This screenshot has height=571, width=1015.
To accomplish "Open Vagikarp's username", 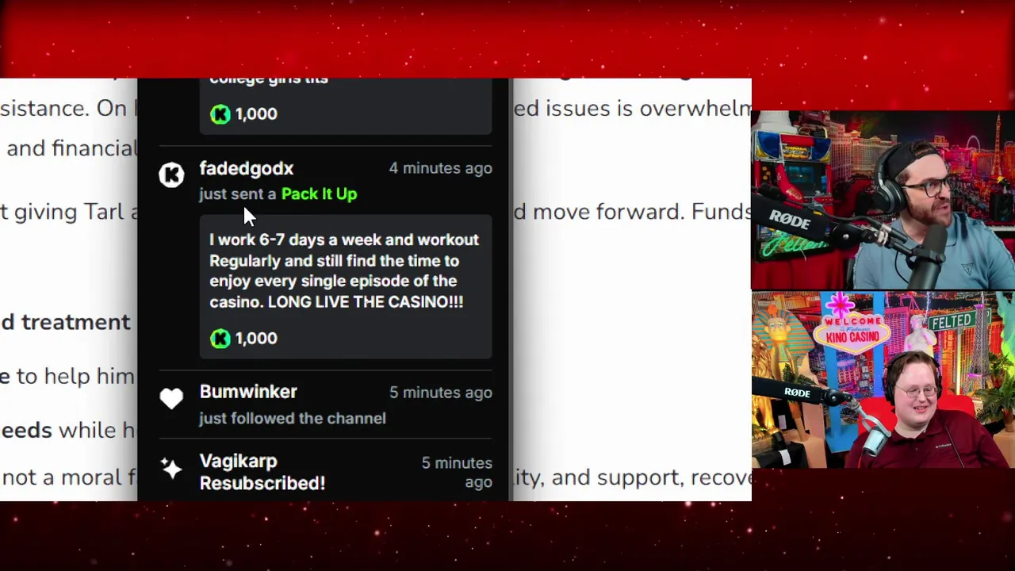I will [x=238, y=461].
